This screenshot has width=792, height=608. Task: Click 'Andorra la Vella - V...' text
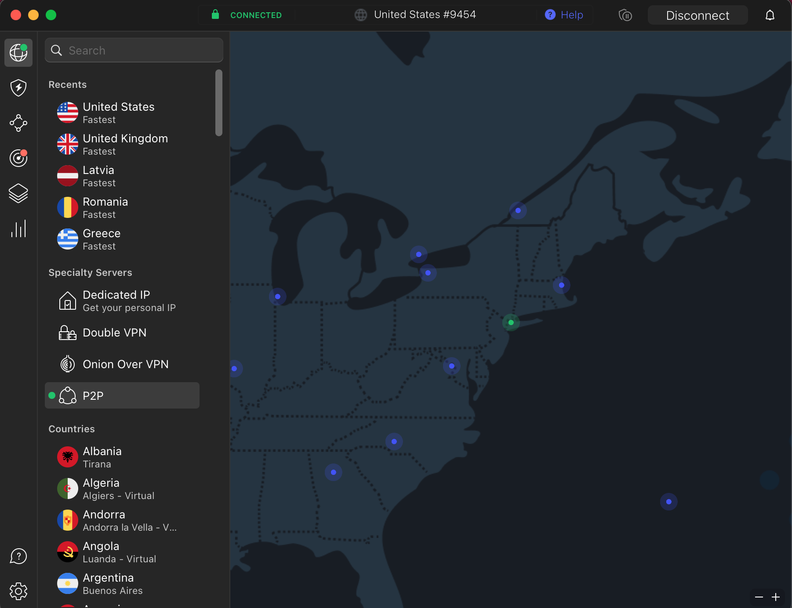130,528
